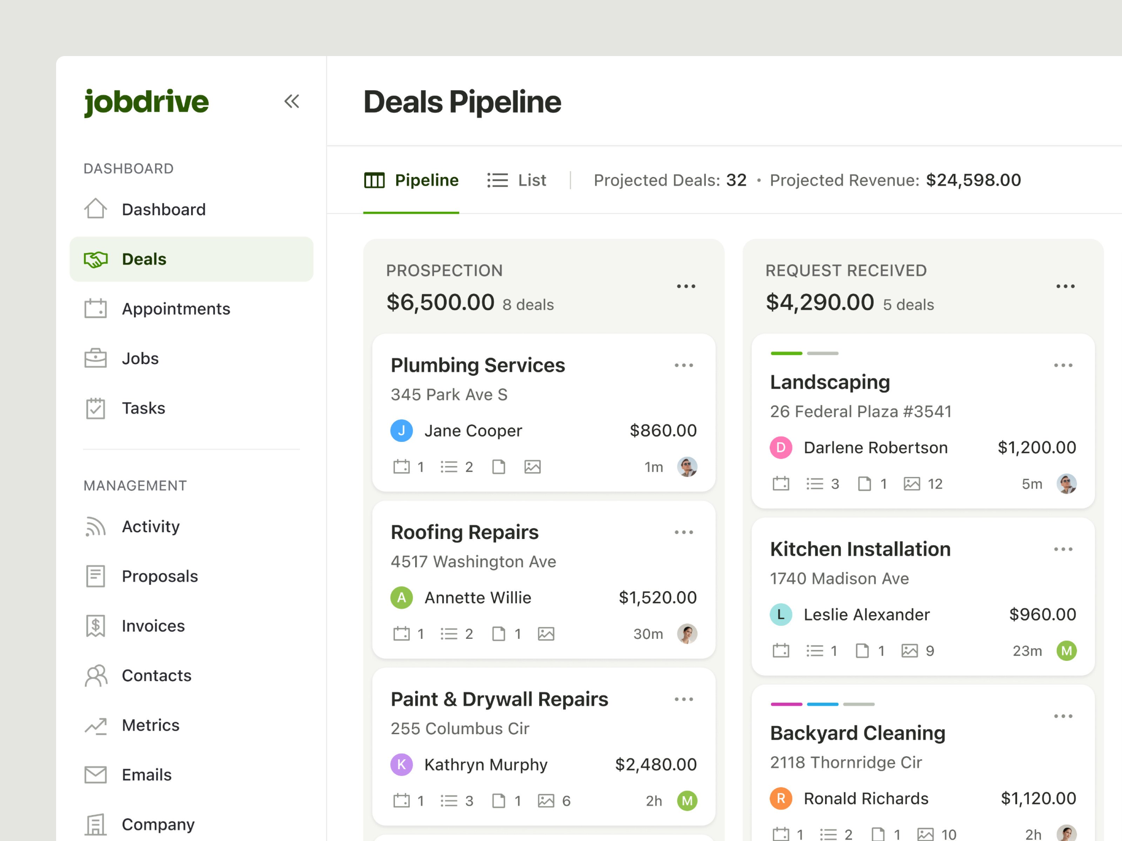Click the Proposals document icon
Image resolution: width=1122 pixels, height=841 pixels.
pyautogui.click(x=95, y=576)
